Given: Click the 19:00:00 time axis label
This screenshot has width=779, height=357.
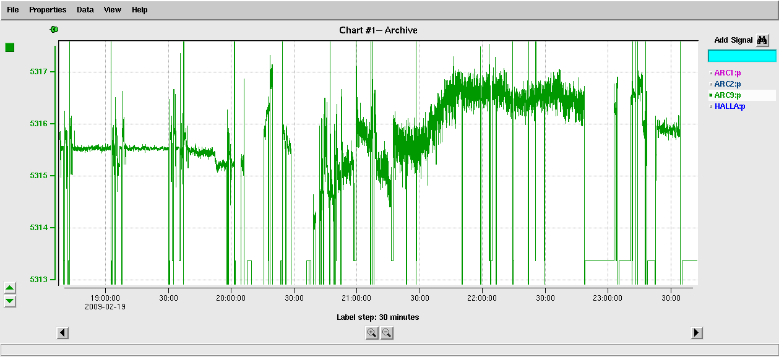Looking at the screenshot, I should [105, 298].
